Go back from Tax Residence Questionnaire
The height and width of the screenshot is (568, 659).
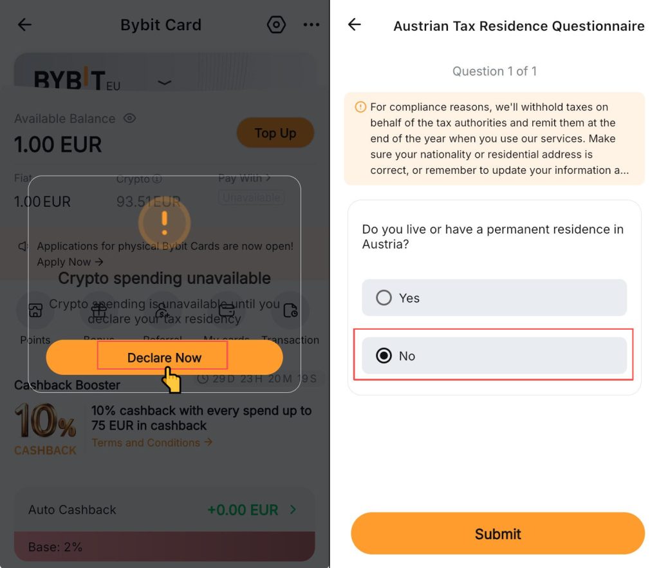pyautogui.click(x=355, y=25)
